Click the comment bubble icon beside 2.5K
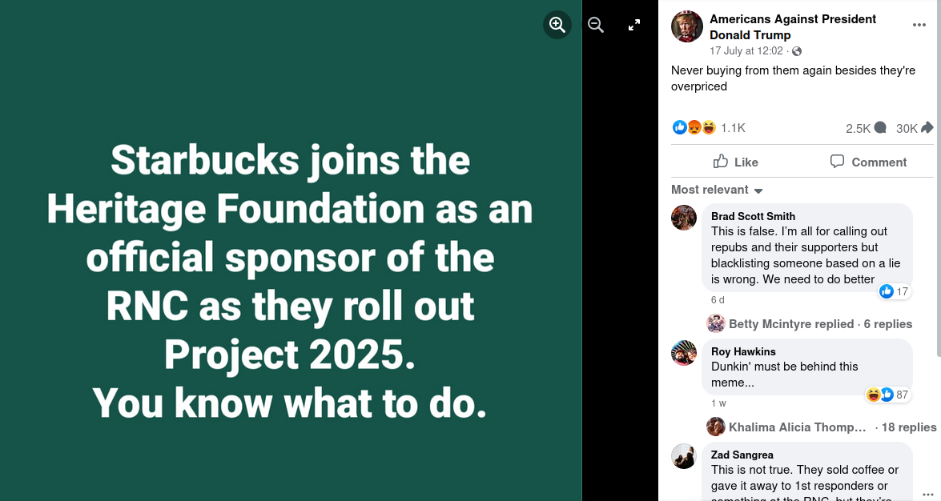Viewport: 941px width, 501px height. (880, 128)
